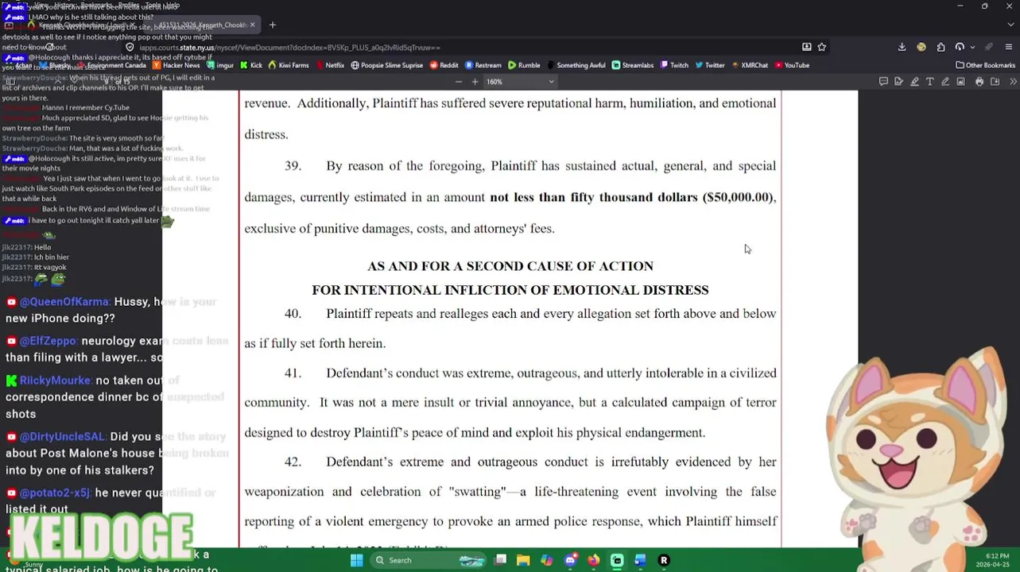The width and height of the screenshot is (1020, 572).
Task: Open the YouTube bookmark
Action: (x=792, y=65)
